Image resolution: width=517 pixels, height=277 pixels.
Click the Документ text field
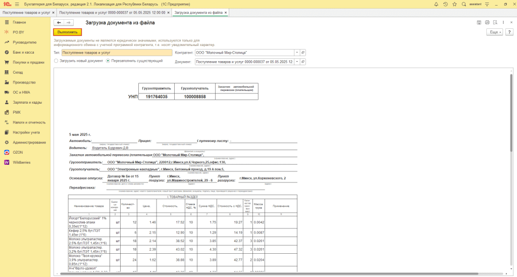click(x=244, y=62)
